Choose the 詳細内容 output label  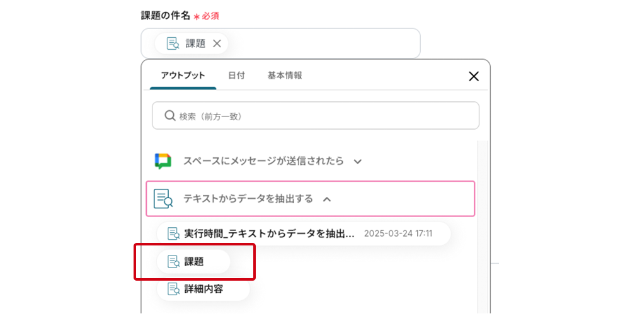click(x=203, y=289)
